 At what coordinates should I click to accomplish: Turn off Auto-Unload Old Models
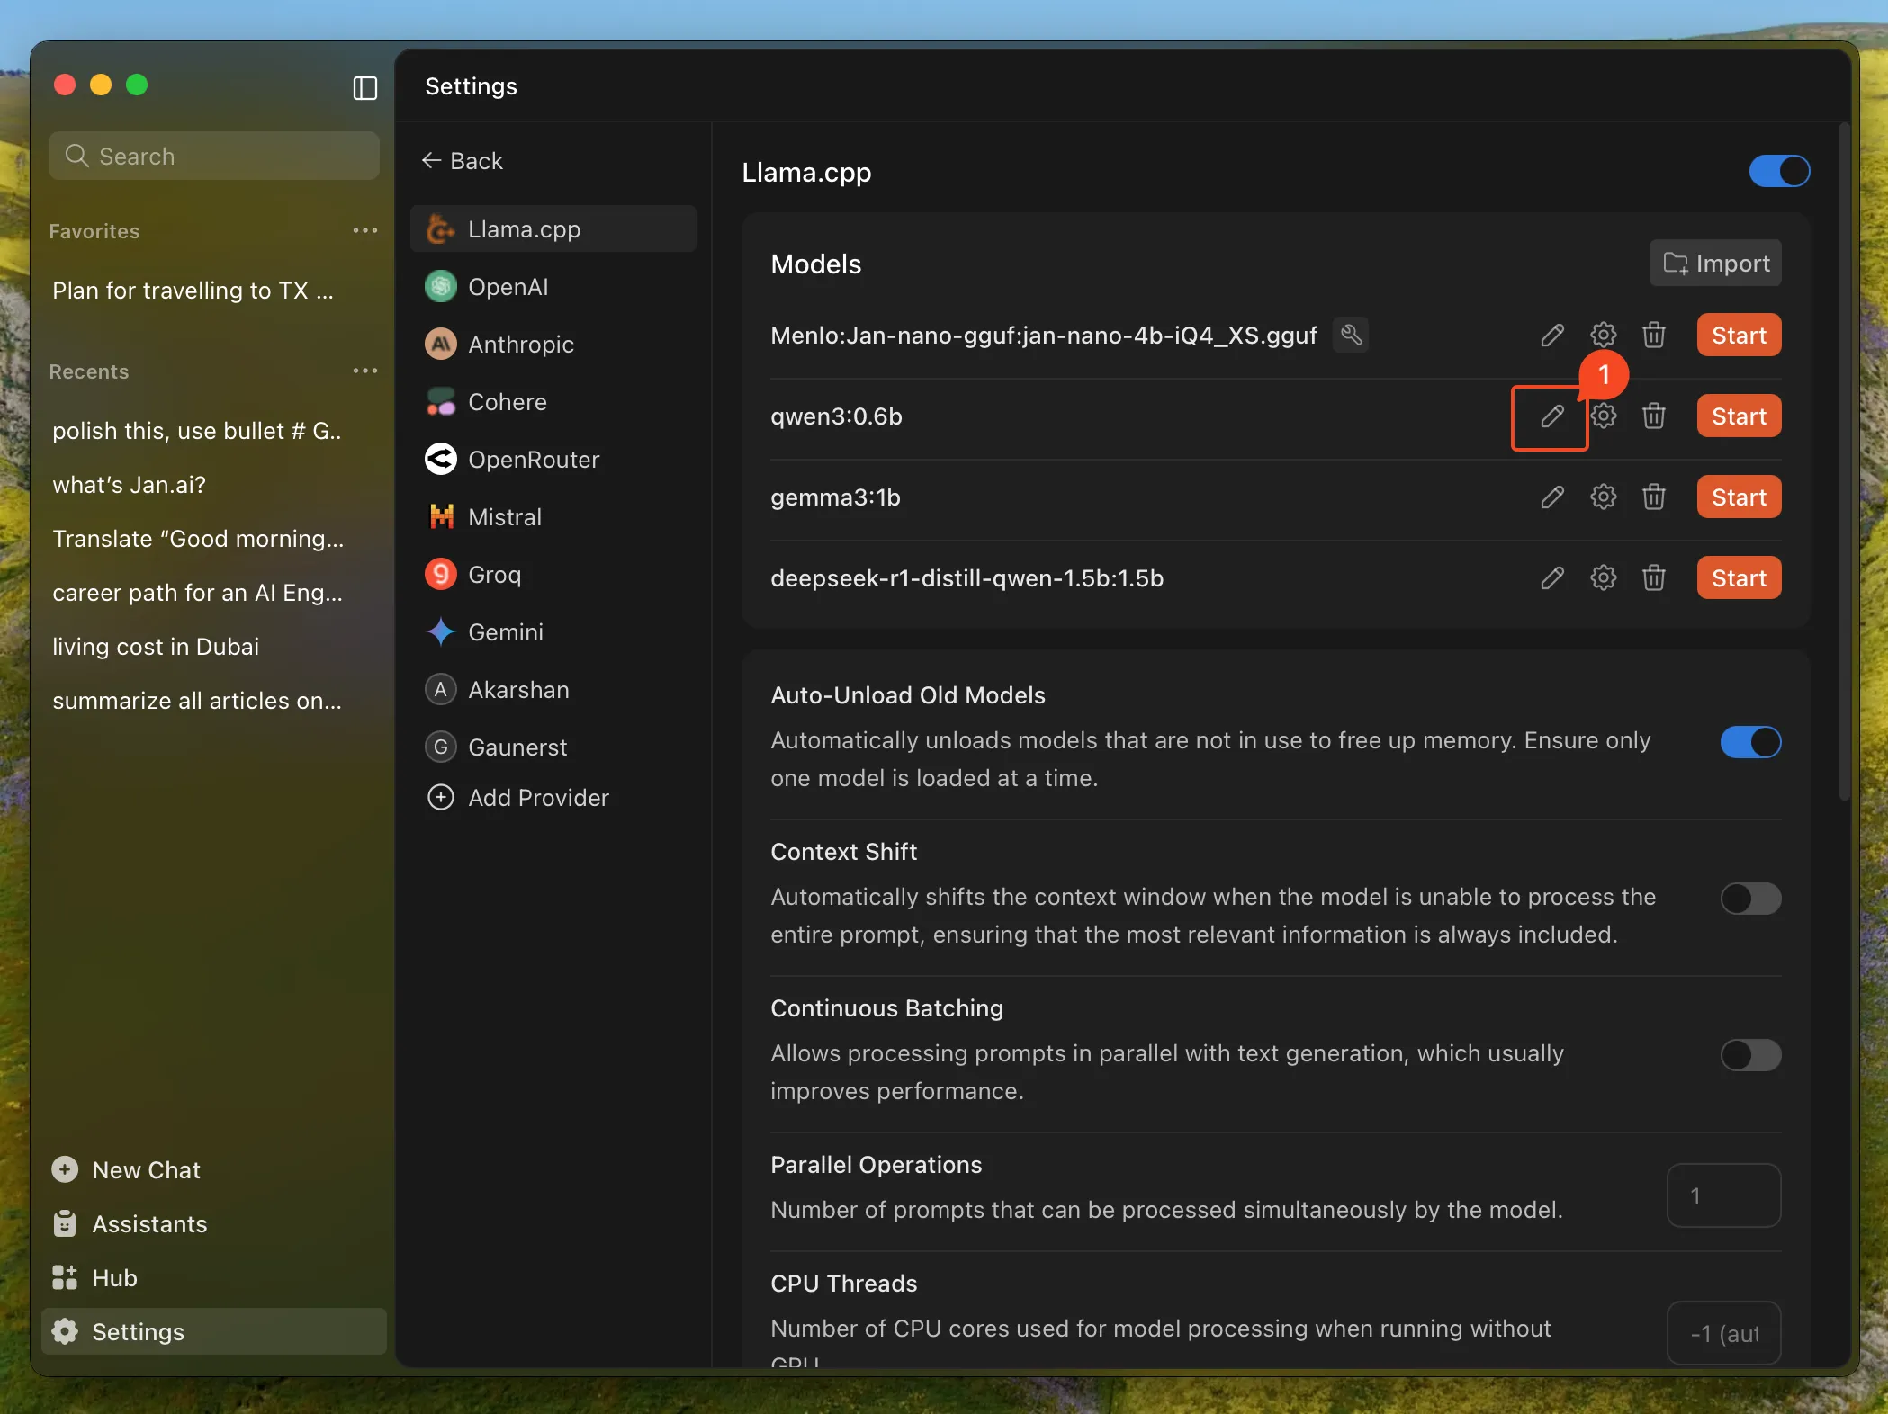click(1749, 742)
